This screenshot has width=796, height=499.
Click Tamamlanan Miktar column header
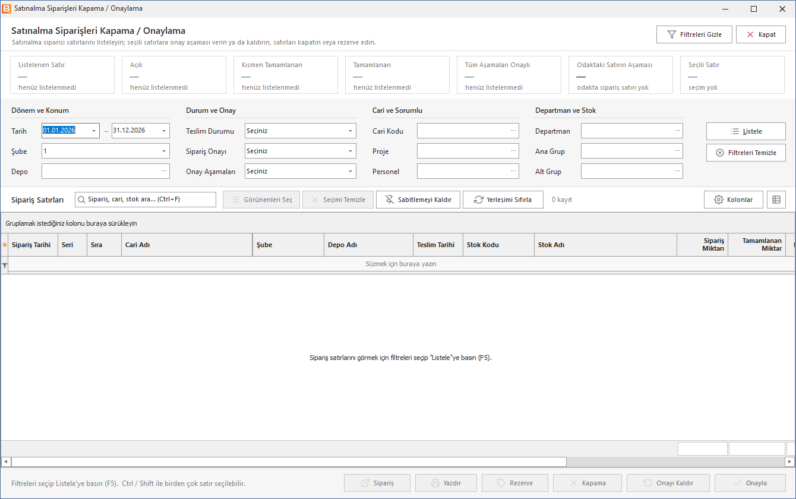pyautogui.click(x=757, y=245)
